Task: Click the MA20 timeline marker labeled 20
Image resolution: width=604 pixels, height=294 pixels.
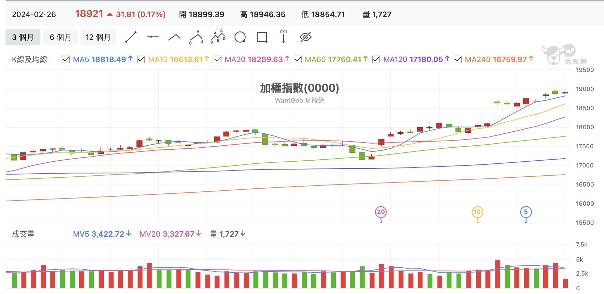Action: point(381,212)
